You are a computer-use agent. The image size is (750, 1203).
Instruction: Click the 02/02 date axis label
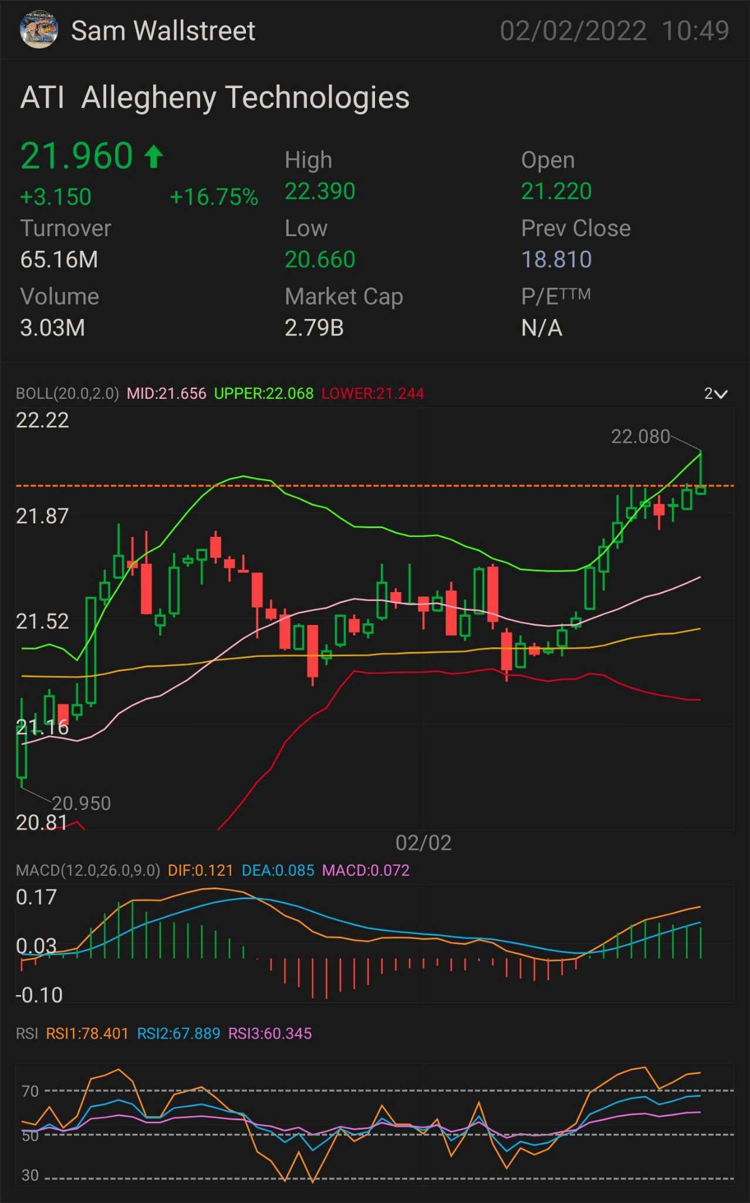point(424,843)
